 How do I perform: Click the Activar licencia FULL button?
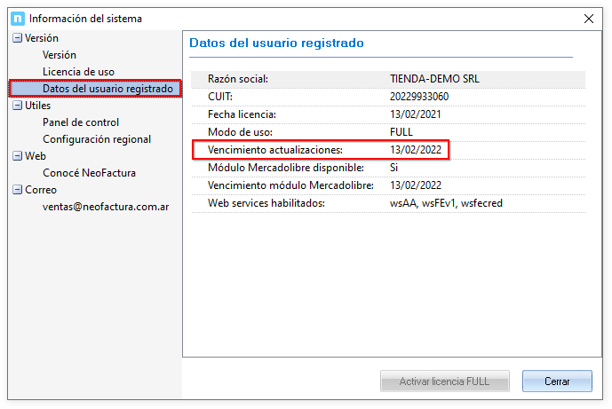click(x=444, y=381)
